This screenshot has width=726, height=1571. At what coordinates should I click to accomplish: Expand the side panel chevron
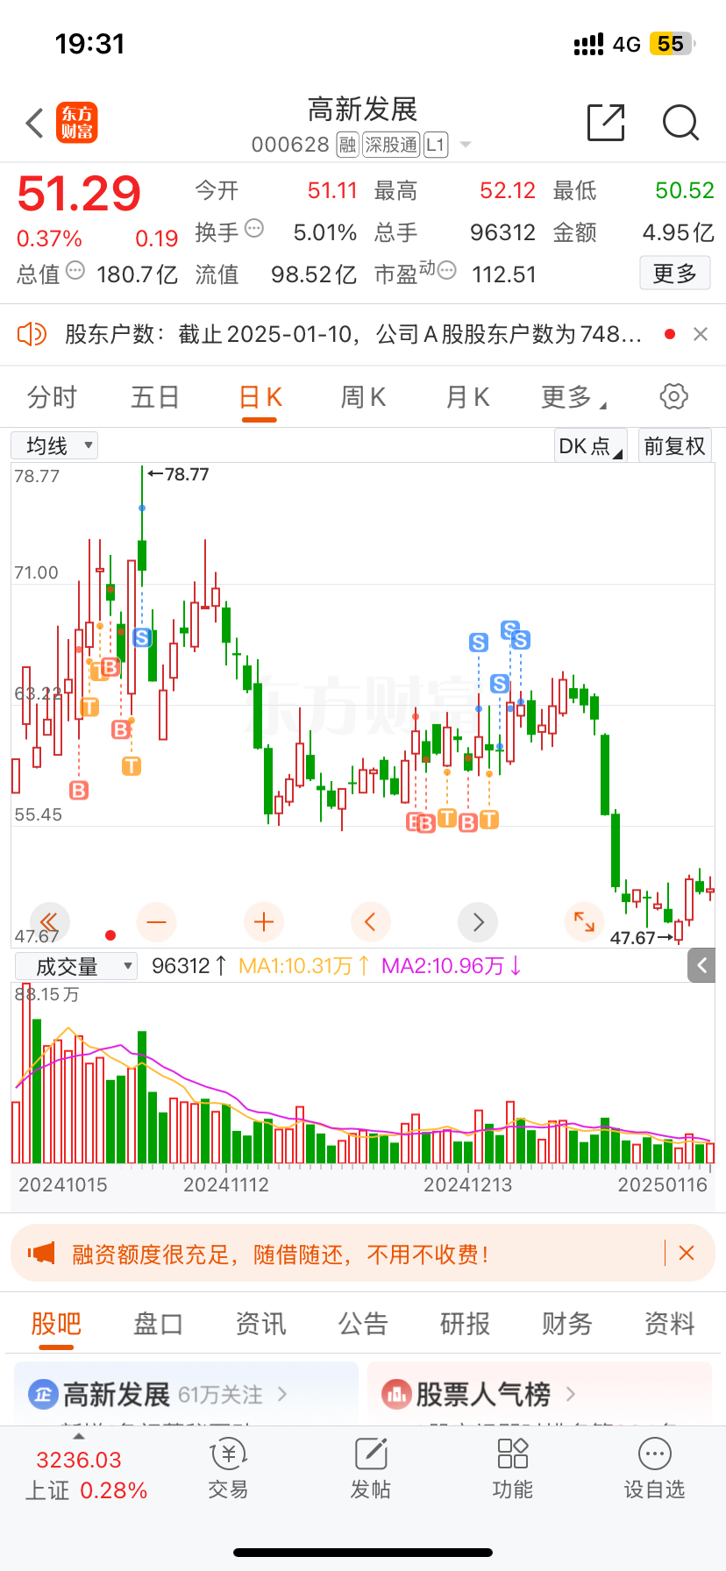pyautogui.click(x=701, y=965)
